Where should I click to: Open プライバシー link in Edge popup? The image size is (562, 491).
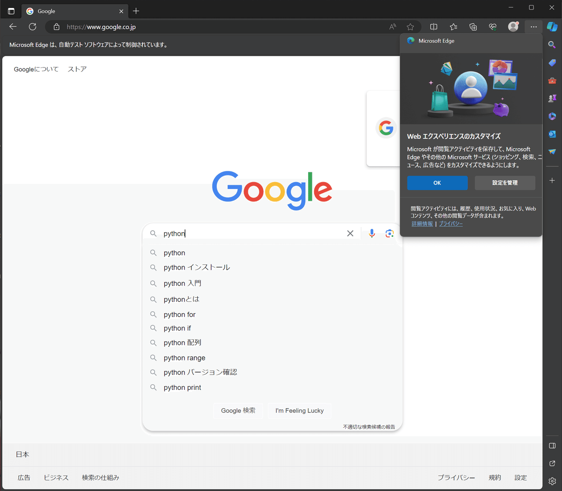[x=451, y=224]
